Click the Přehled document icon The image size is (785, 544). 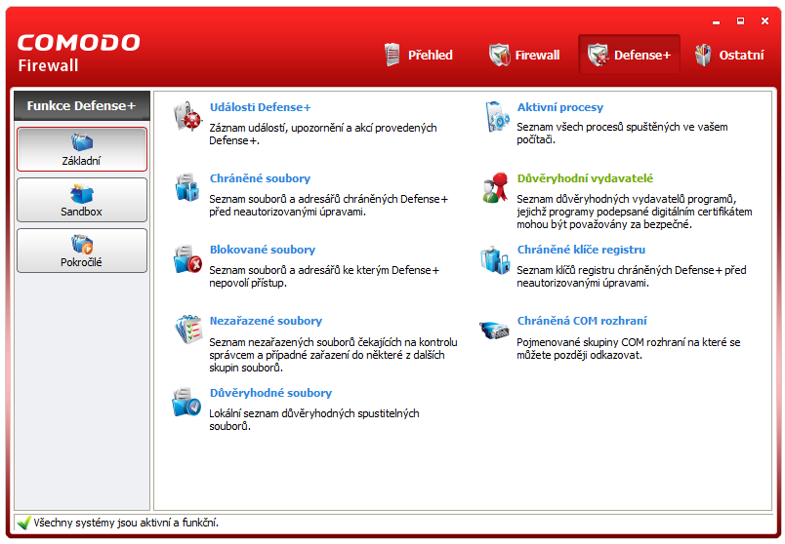click(x=392, y=55)
